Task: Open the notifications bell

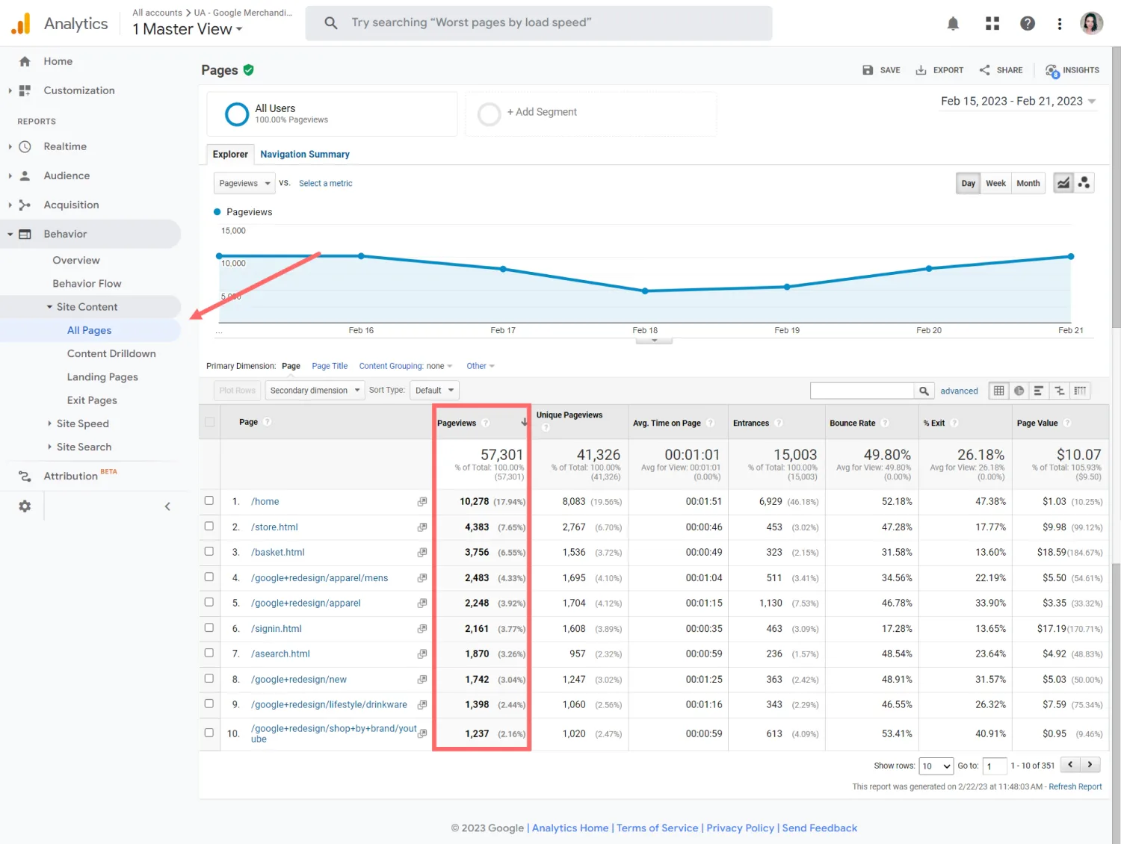Action: click(x=953, y=24)
